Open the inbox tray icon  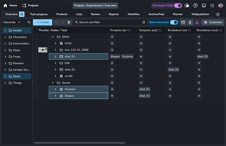[x=204, y=6]
